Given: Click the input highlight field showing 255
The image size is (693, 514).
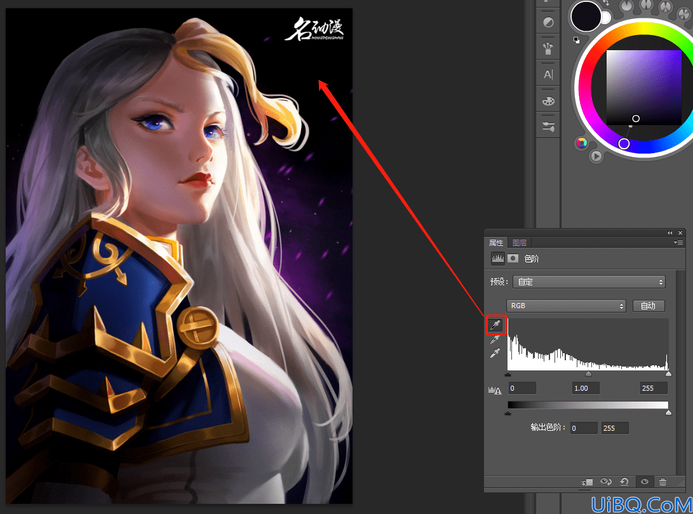Looking at the screenshot, I should (x=654, y=388).
